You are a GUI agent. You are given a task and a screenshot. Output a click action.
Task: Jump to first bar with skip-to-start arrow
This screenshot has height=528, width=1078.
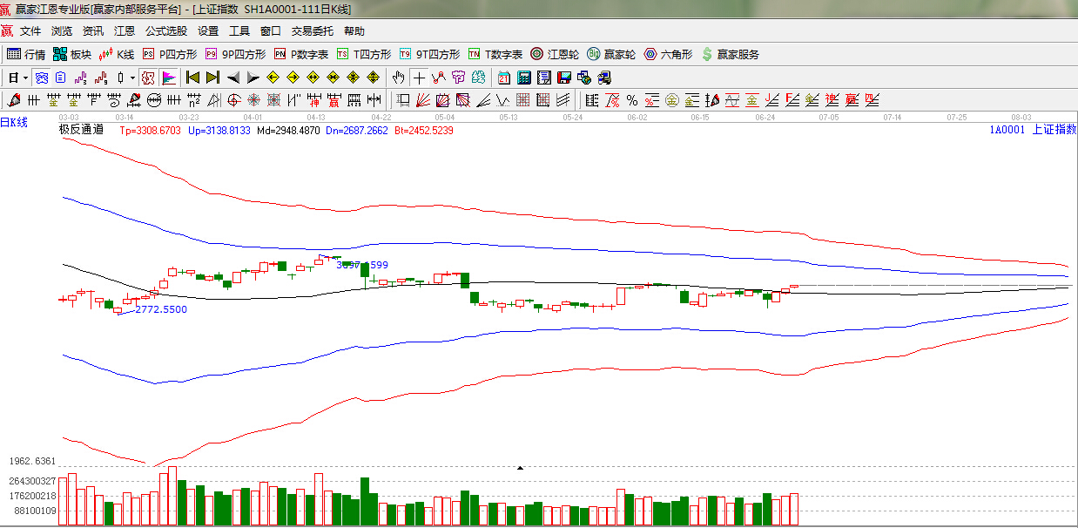(x=192, y=78)
